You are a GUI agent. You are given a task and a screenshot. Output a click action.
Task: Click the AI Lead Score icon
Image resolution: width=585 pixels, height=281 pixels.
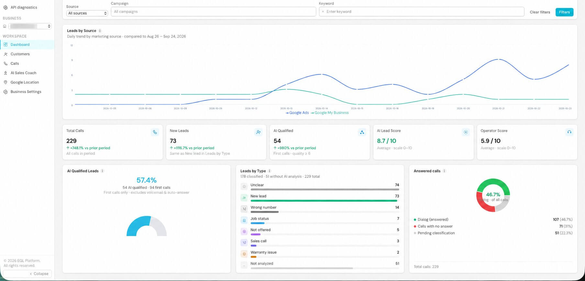point(466,132)
